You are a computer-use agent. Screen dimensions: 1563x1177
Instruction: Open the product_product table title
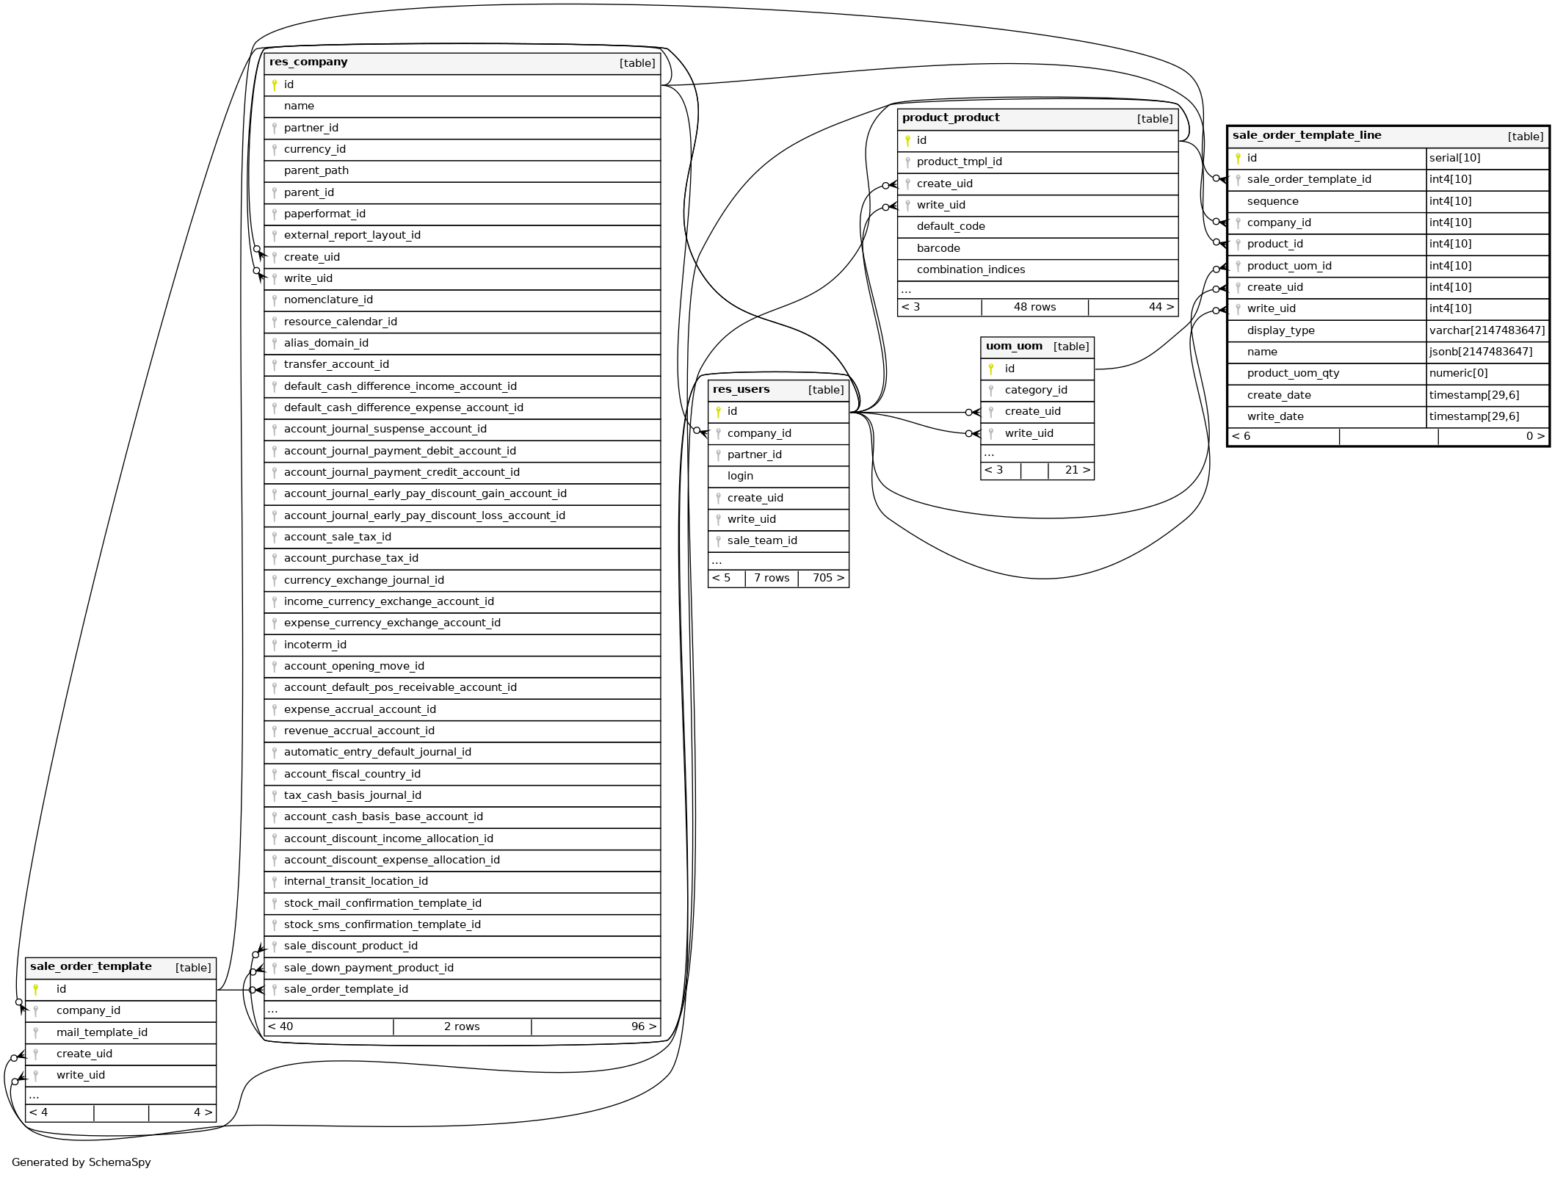951,118
